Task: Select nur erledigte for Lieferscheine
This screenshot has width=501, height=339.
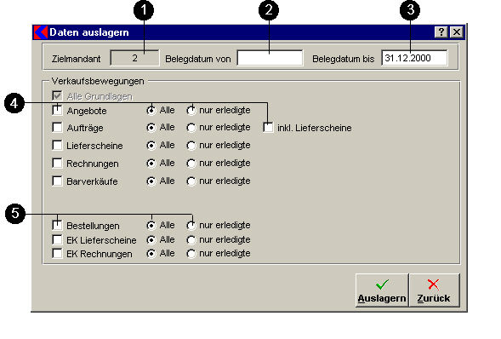Action: pos(191,146)
